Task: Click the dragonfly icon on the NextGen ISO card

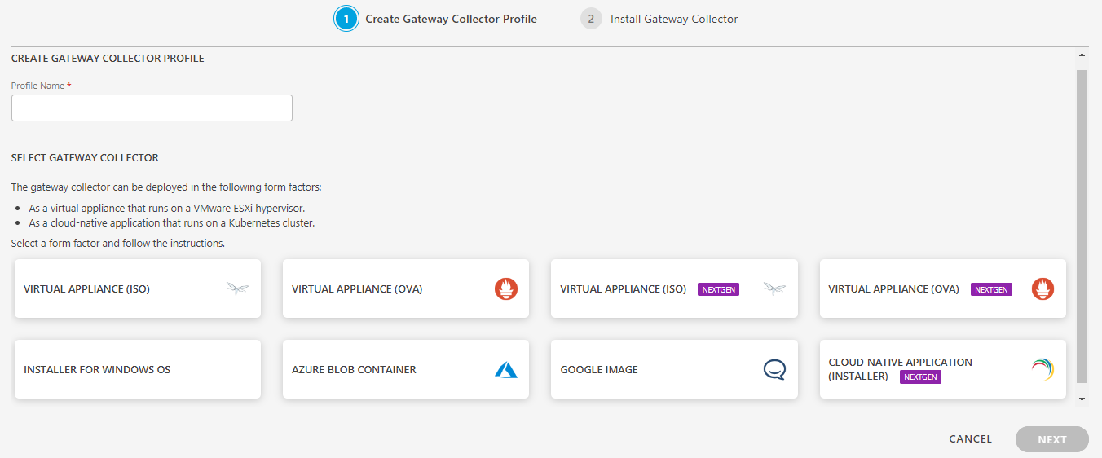Action: 774,288
